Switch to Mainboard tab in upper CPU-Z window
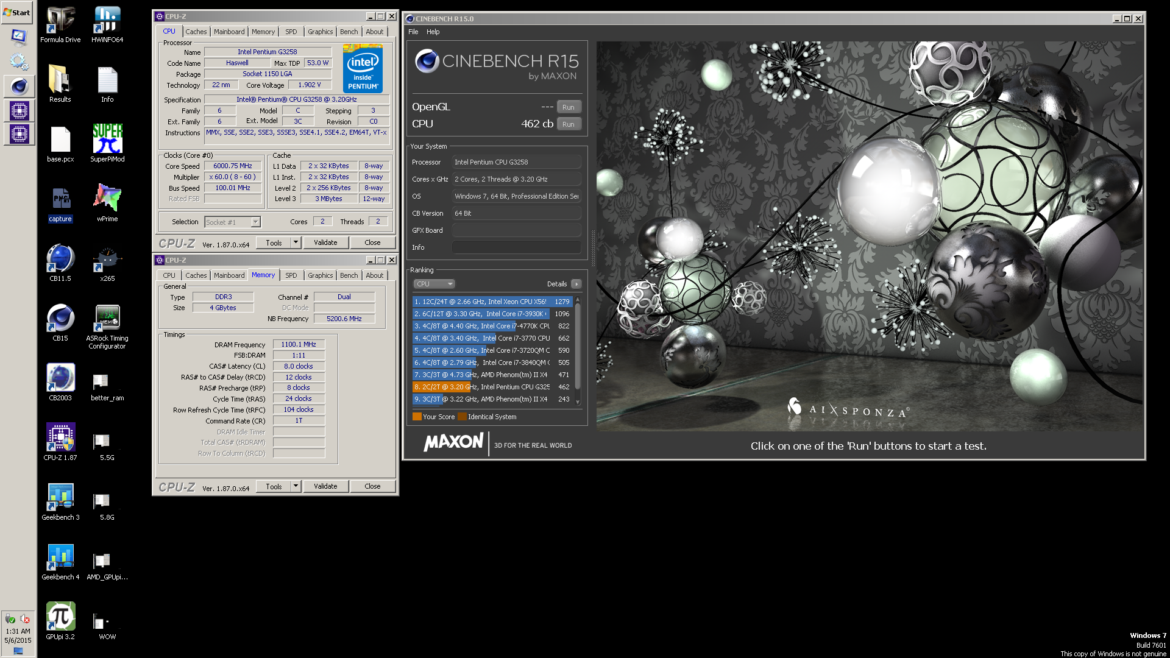 (229, 32)
